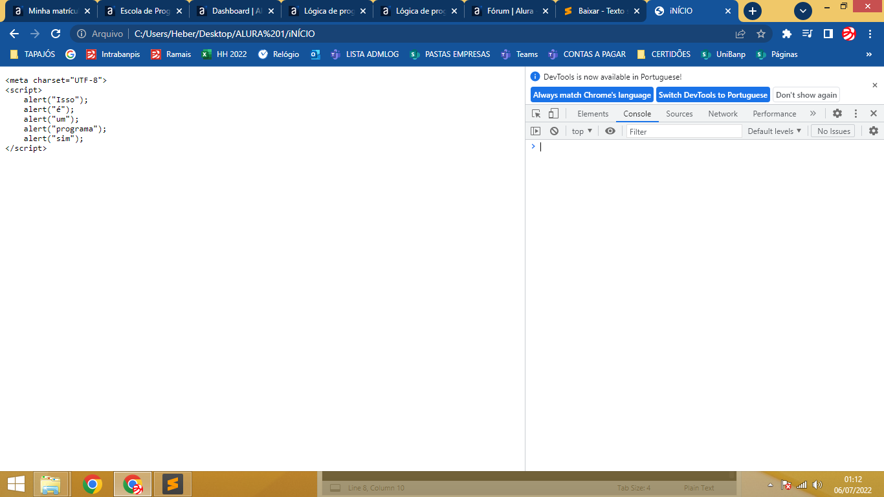The height and width of the screenshot is (497, 884).
Task: Open console settings gear icon
Action: (874, 131)
